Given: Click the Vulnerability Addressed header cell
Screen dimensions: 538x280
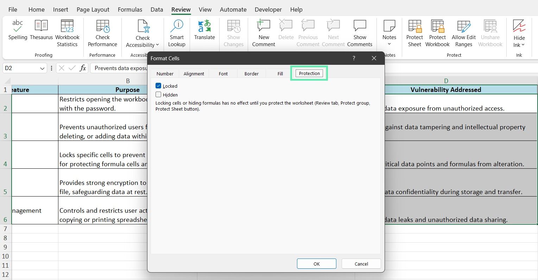Looking at the screenshot, I should coord(446,90).
